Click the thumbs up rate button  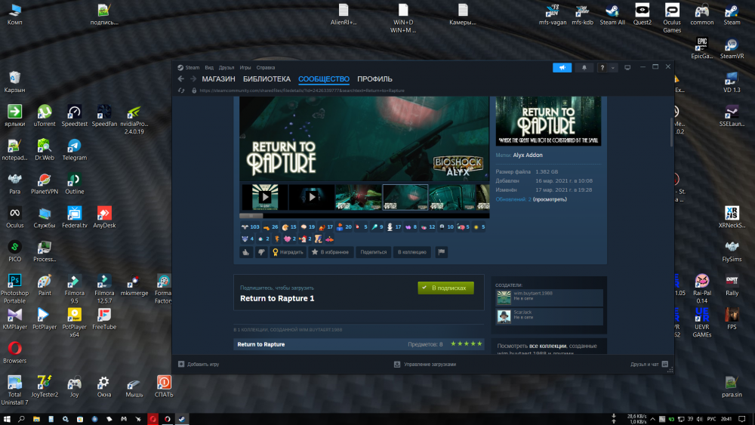(x=246, y=252)
